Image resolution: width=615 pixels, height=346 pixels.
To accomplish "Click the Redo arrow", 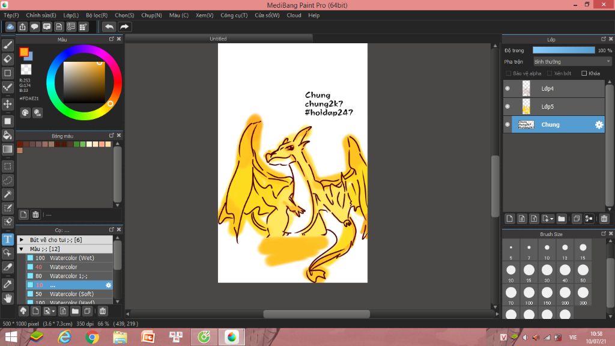I will click(124, 26).
